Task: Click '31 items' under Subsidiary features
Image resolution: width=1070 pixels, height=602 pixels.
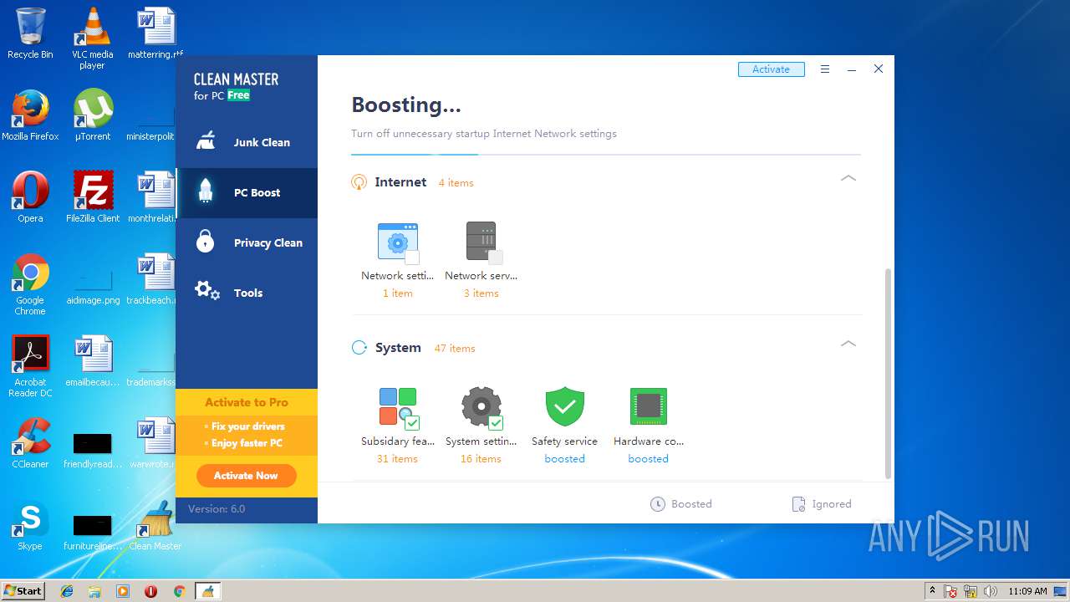Action: coord(397,459)
